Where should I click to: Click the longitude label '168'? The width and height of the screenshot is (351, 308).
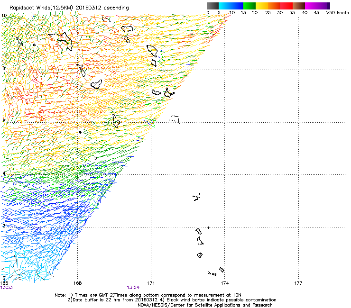77,283
